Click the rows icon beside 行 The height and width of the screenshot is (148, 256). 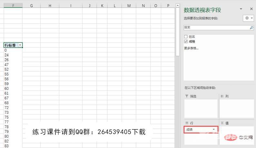187,123
